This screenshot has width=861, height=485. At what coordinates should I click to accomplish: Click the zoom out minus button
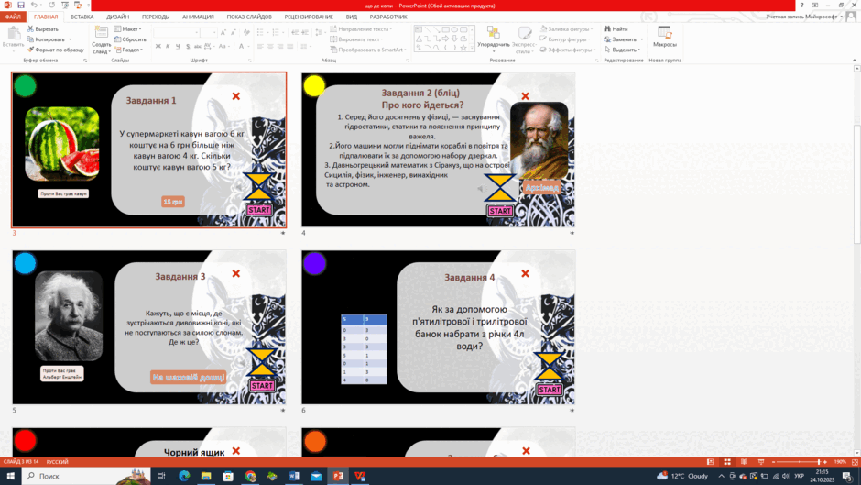[x=774, y=462]
